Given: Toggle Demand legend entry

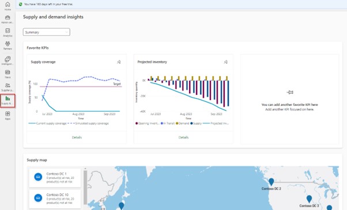Looking at the screenshot, I should click(183, 124).
